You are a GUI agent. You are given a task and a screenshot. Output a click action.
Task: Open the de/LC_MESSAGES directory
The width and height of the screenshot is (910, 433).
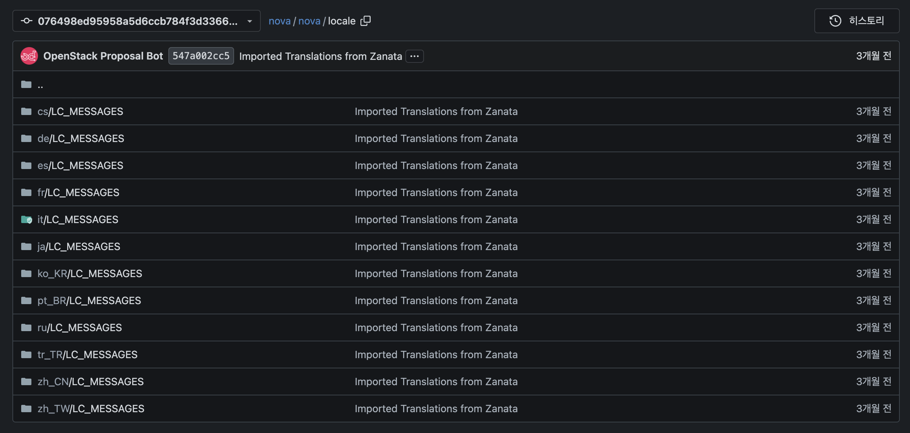[x=81, y=138]
